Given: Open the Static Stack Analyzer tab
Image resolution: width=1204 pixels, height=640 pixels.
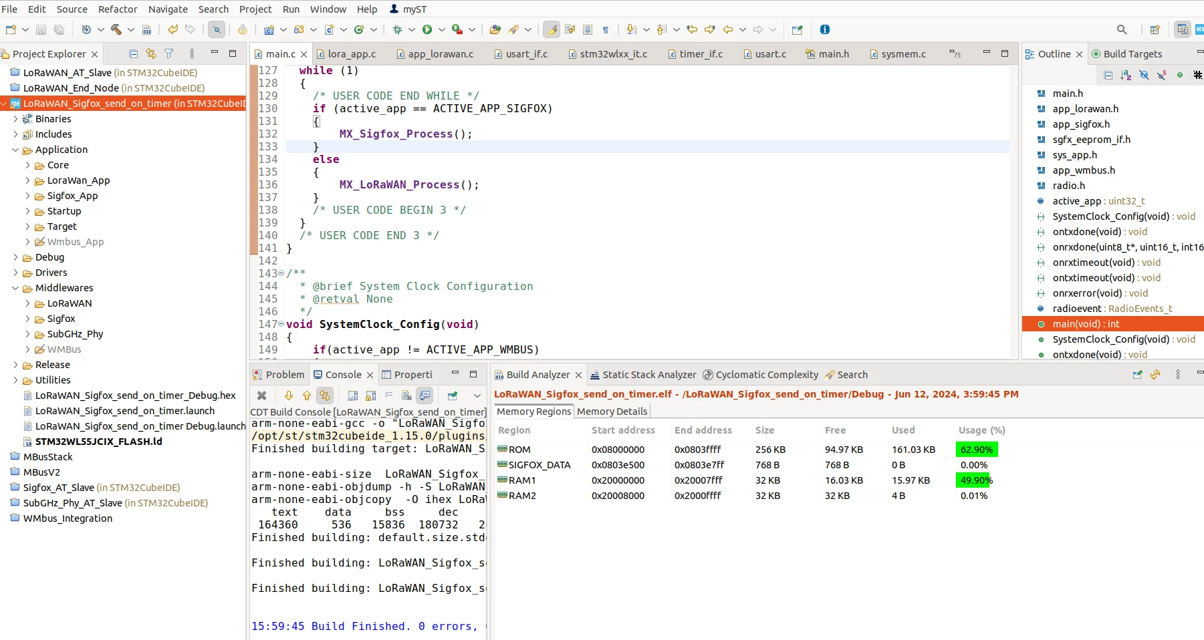Looking at the screenshot, I should pyautogui.click(x=643, y=375).
